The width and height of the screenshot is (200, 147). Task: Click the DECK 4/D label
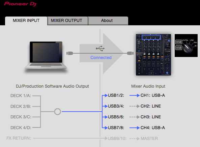click(21, 128)
